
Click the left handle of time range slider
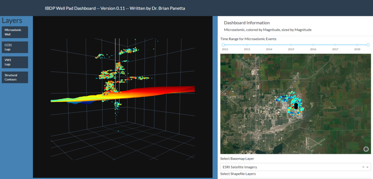[x=223, y=45]
